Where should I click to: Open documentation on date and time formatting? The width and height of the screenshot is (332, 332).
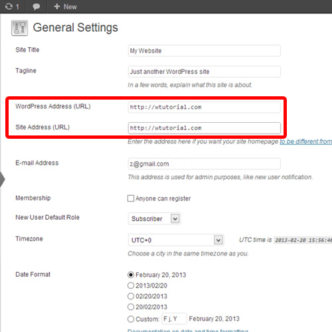pyautogui.click(x=188, y=330)
